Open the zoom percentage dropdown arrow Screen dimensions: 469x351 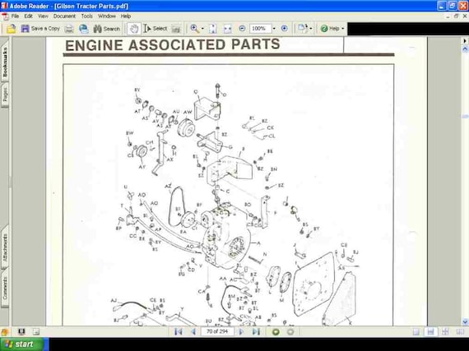[x=274, y=29]
